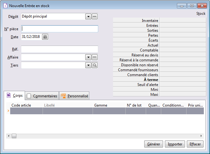Click the Actuel stock row

tap(160, 45)
